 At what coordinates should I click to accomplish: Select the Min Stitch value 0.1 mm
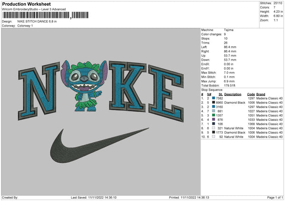pyautogui.click(x=229, y=77)
